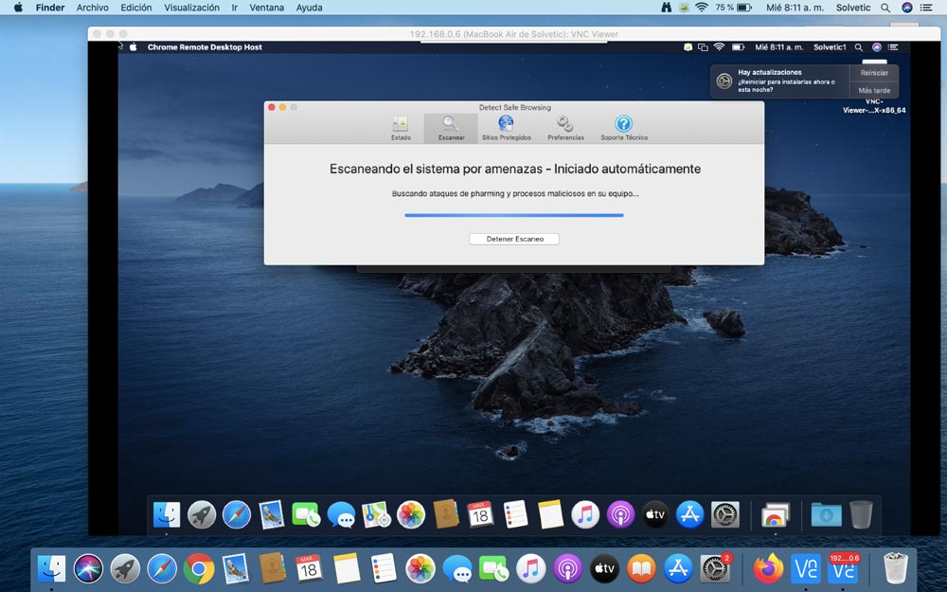Viewport: 947px width, 592px height.
Task: Open the Wi-Fi status icon in local menu bar
Action: click(x=701, y=8)
